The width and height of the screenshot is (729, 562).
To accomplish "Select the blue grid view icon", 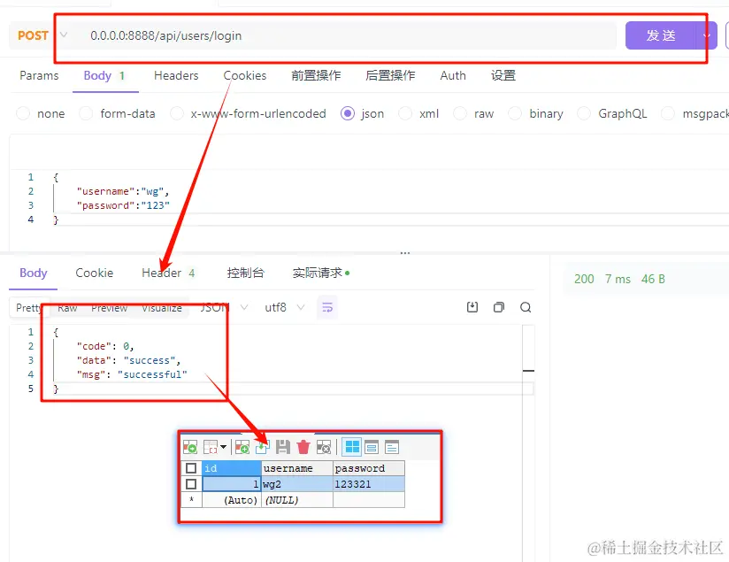I will 352,447.
